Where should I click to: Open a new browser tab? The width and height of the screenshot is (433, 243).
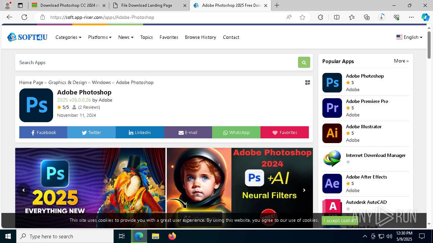click(277, 5)
